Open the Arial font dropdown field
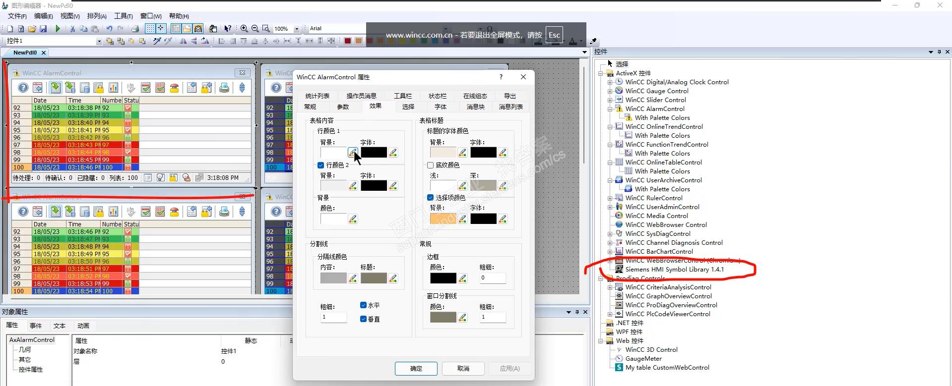The image size is (952, 386). pyautogui.click(x=337, y=29)
